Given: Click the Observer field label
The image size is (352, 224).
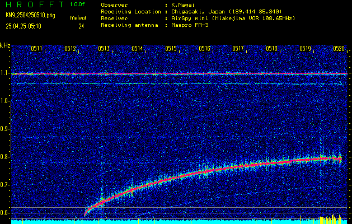Looking at the screenshot, I should (x=114, y=5).
